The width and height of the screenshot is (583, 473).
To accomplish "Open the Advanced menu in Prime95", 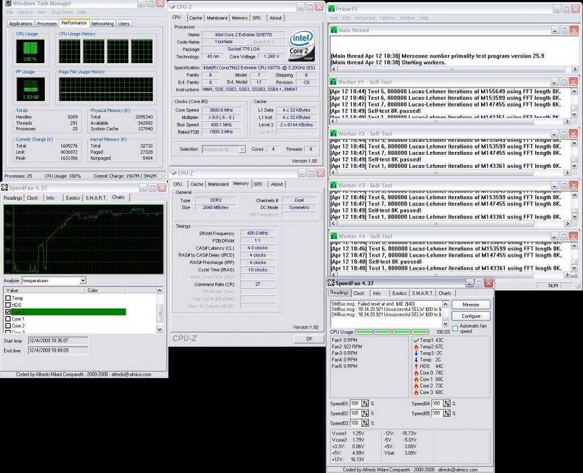I will coord(364,18).
